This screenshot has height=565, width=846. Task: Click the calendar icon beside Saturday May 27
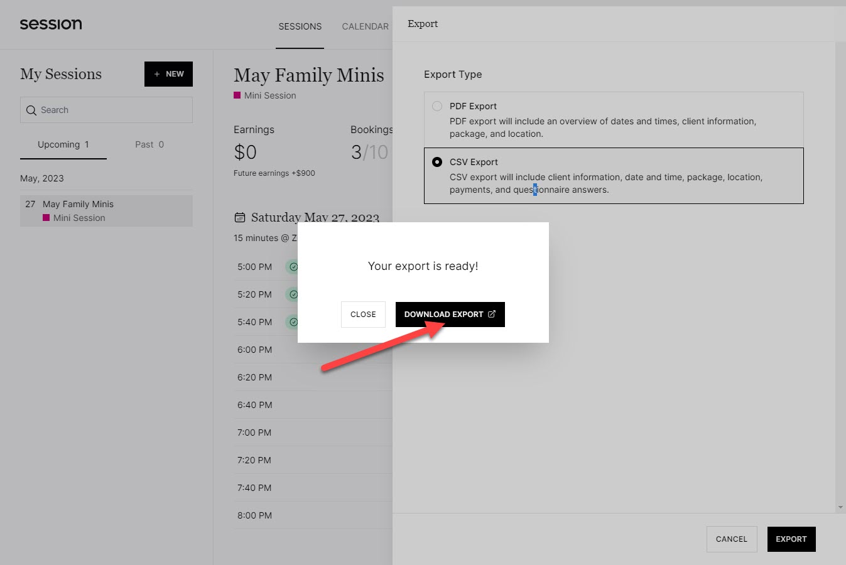click(240, 218)
